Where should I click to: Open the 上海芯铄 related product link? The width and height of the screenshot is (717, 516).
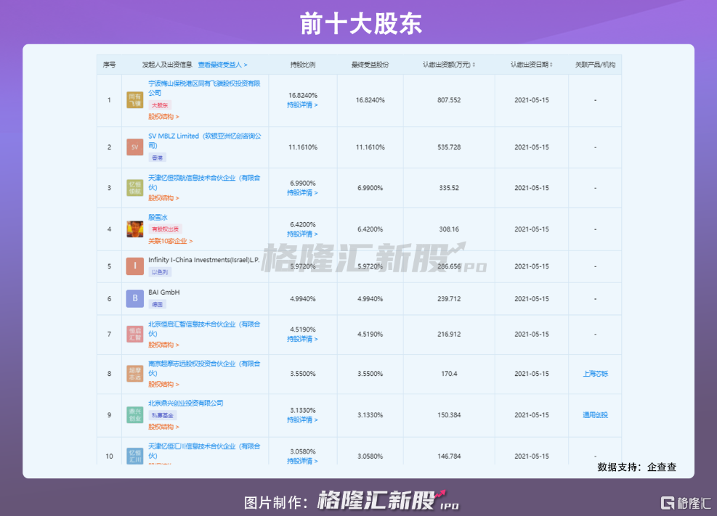pyautogui.click(x=595, y=374)
